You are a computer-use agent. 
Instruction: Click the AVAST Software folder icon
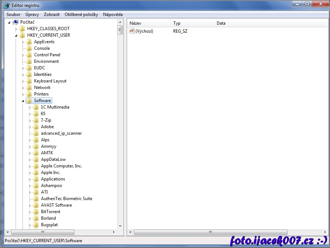click(36, 205)
